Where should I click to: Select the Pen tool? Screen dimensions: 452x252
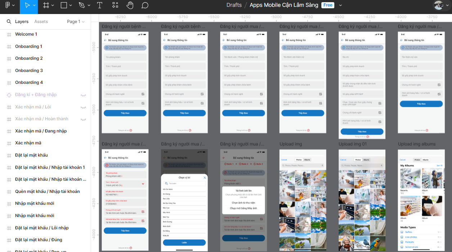(81, 5)
